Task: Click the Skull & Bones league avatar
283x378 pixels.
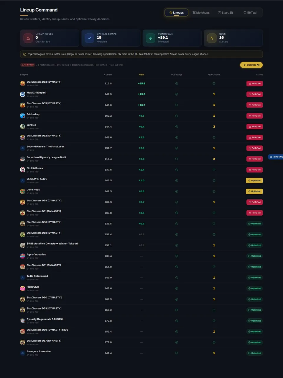Action: (22, 170)
